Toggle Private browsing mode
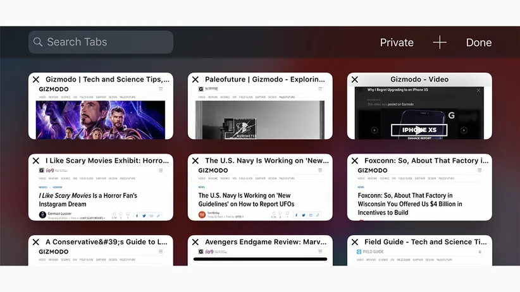 (x=397, y=42)
